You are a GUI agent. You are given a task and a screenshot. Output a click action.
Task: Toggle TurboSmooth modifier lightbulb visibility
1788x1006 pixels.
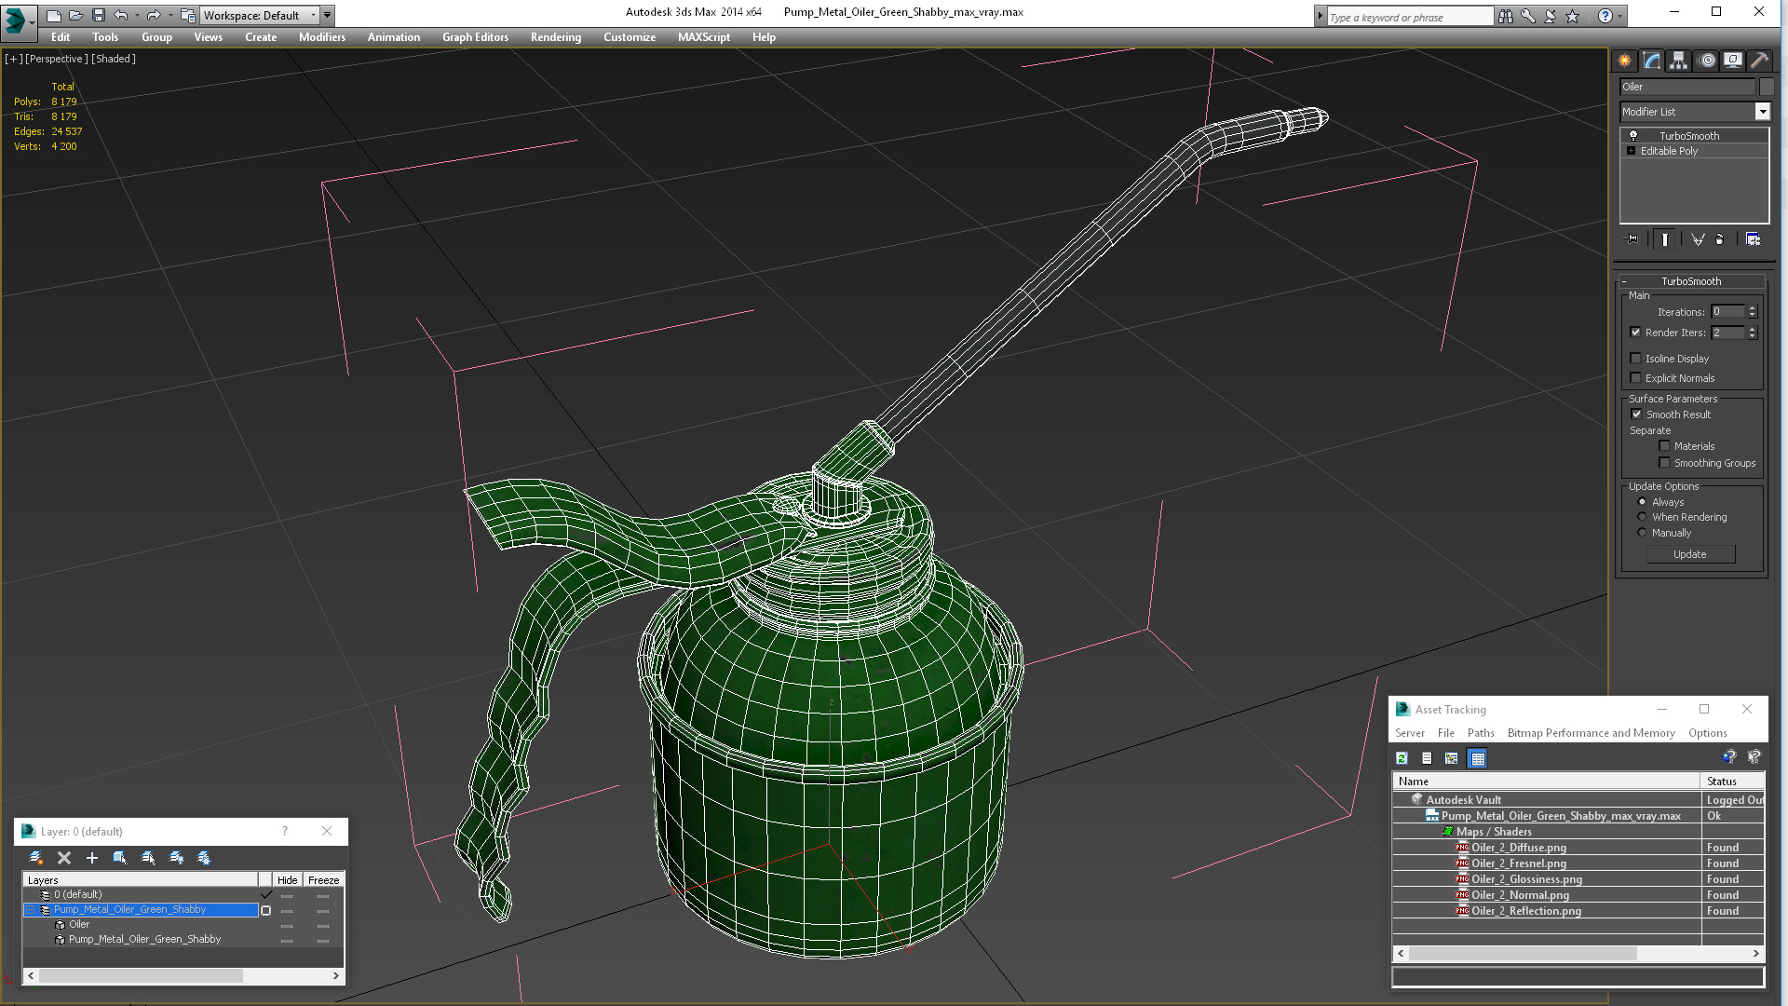1632,136
